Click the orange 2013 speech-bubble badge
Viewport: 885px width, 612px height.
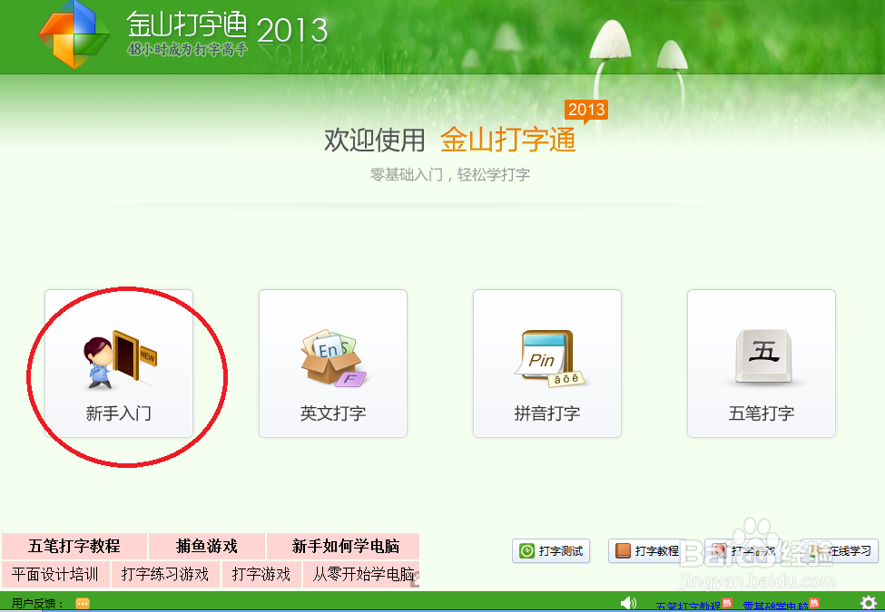pyautogui.click(x=585, y=111)
